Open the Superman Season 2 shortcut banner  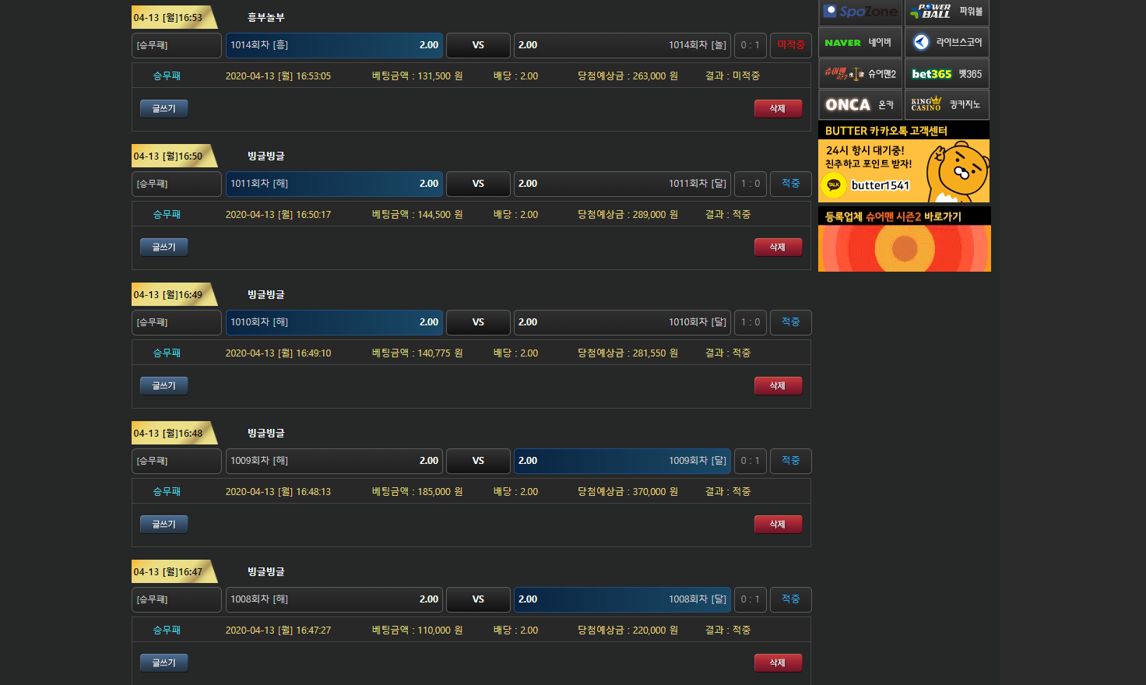[904, 240]
